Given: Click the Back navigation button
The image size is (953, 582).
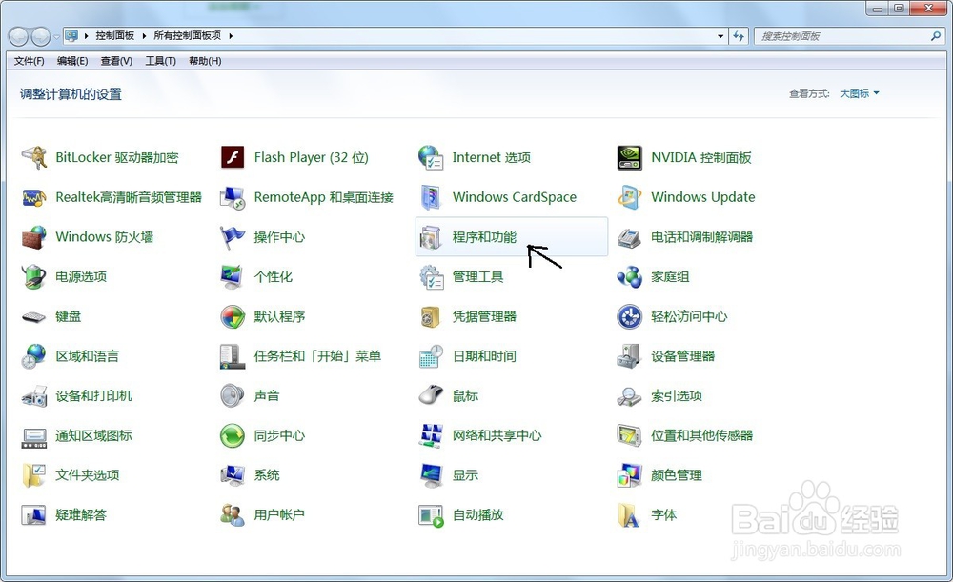Looking at the screenshot, I should pyautogui.click(x=19, y=36).
